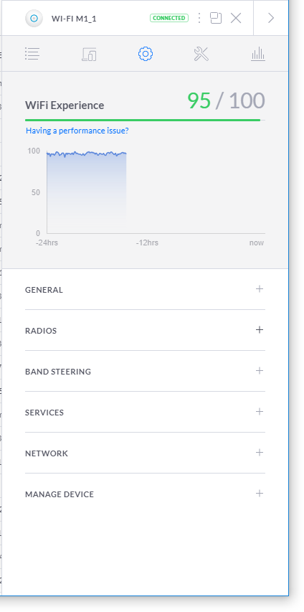Open the details list tab icon
The height and width of the screenshot is (612, 304).
pos(32,54)
